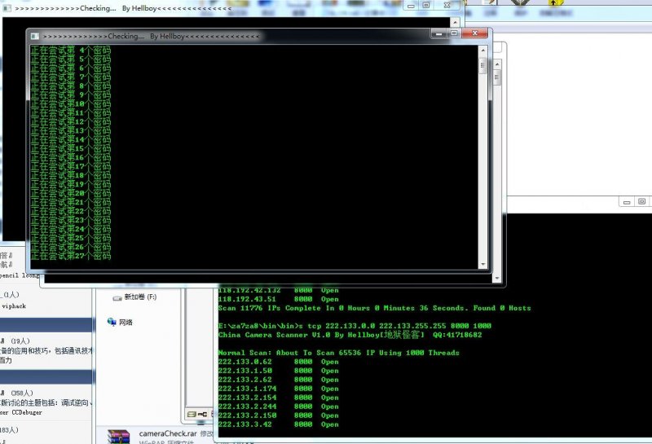
Task: Click the E:\za7za8\bin\bin>s tcp command line
Action: click(x=355, y=326)
